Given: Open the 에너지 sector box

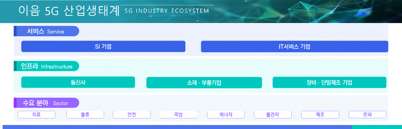Looking at the screenshot, I should click(x=226, y=115).
